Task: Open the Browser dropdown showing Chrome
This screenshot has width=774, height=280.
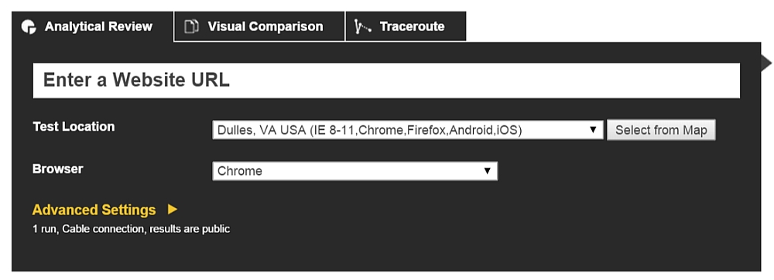Action: pos(355,171)
